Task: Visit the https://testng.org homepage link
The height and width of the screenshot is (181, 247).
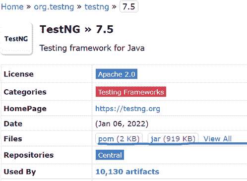Action: (x=127, y=109)
